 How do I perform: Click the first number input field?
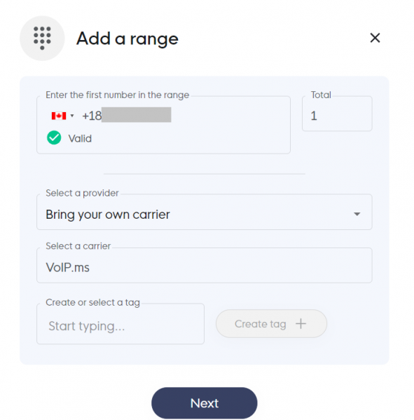[163, 125]
